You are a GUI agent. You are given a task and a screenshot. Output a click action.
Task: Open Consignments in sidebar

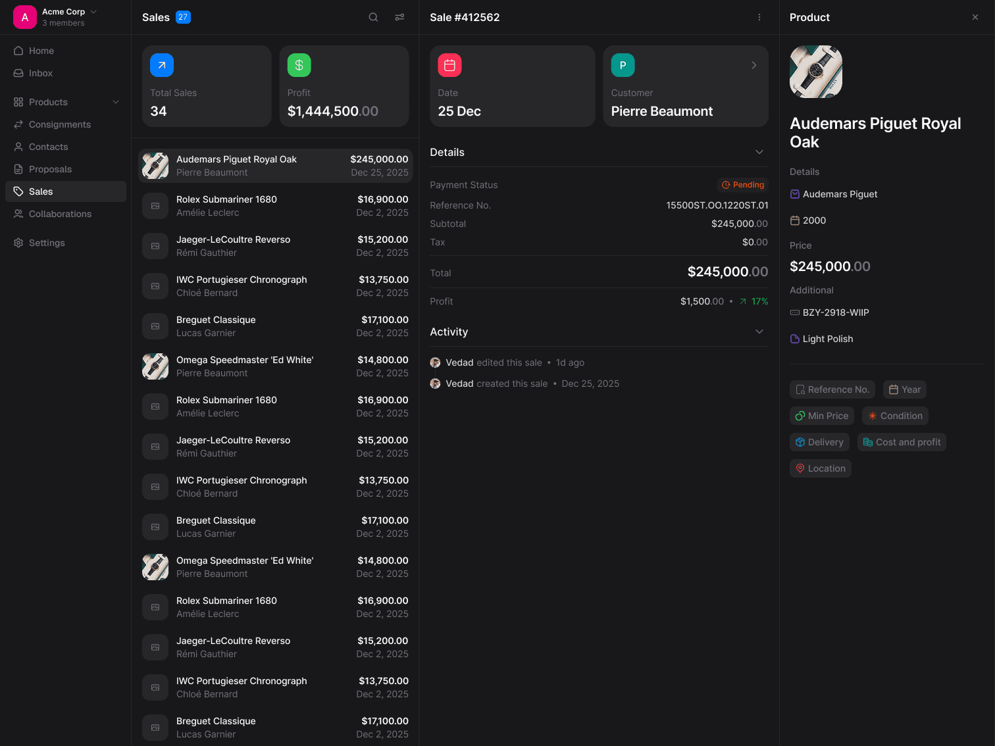[x=66, y=124]
